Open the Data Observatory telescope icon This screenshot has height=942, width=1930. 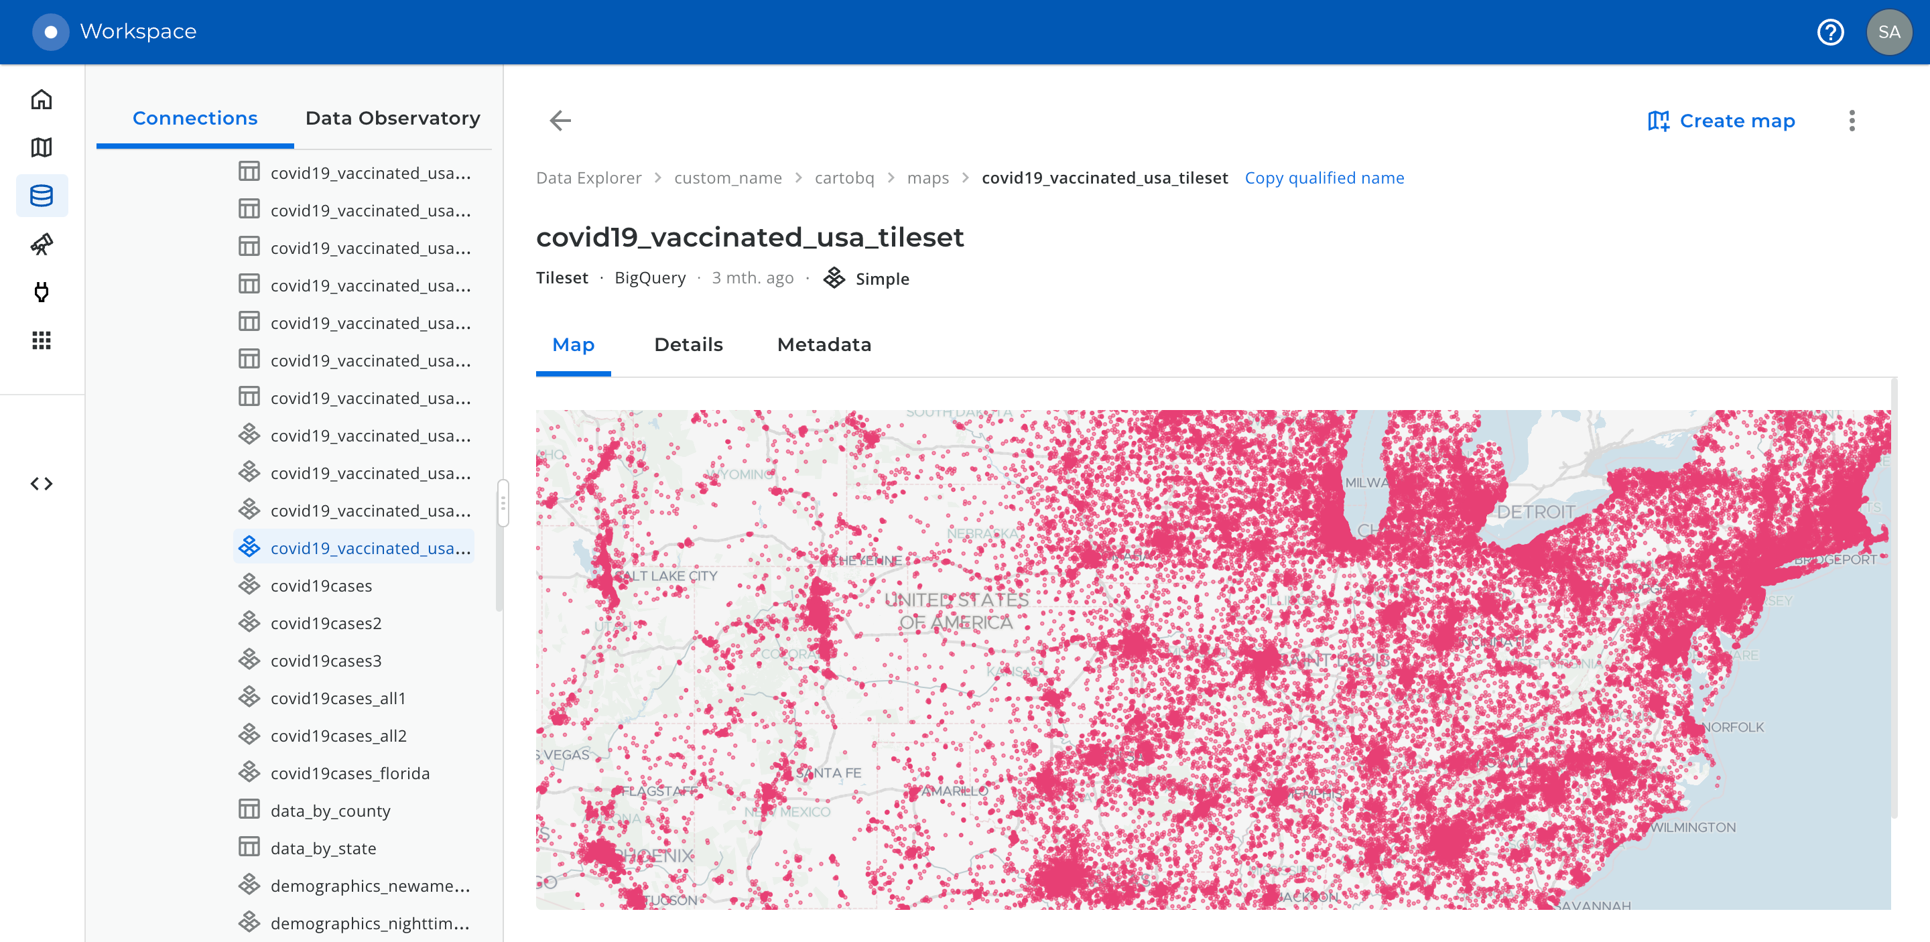[42, 244]
